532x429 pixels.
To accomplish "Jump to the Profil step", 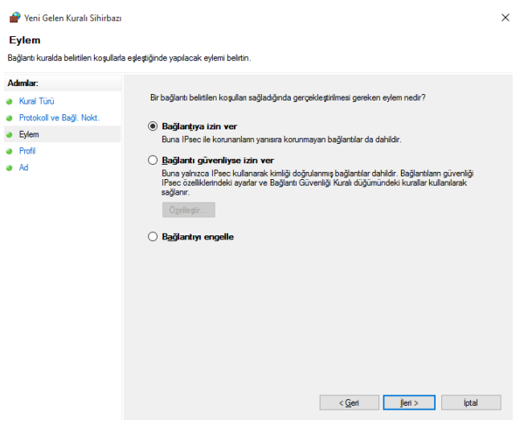I will pos(27,151).
